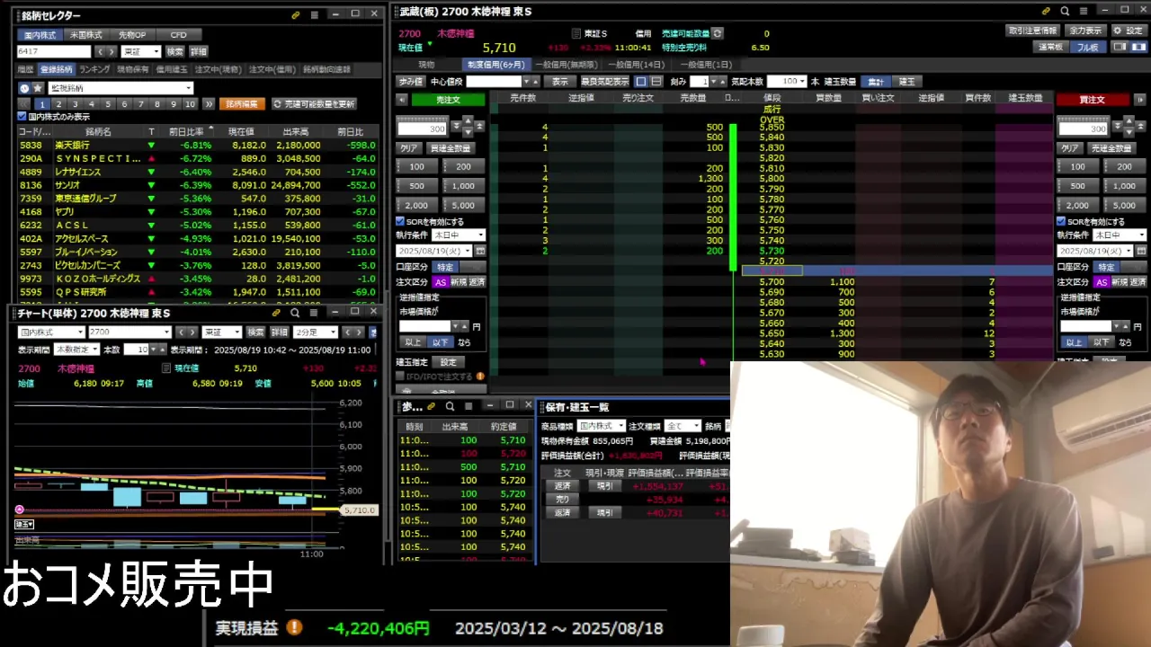The image size is (1151, 647).
Task: Open buy-side 執行条件 本日中 dropdown
Action: [x=1120, y=235]
